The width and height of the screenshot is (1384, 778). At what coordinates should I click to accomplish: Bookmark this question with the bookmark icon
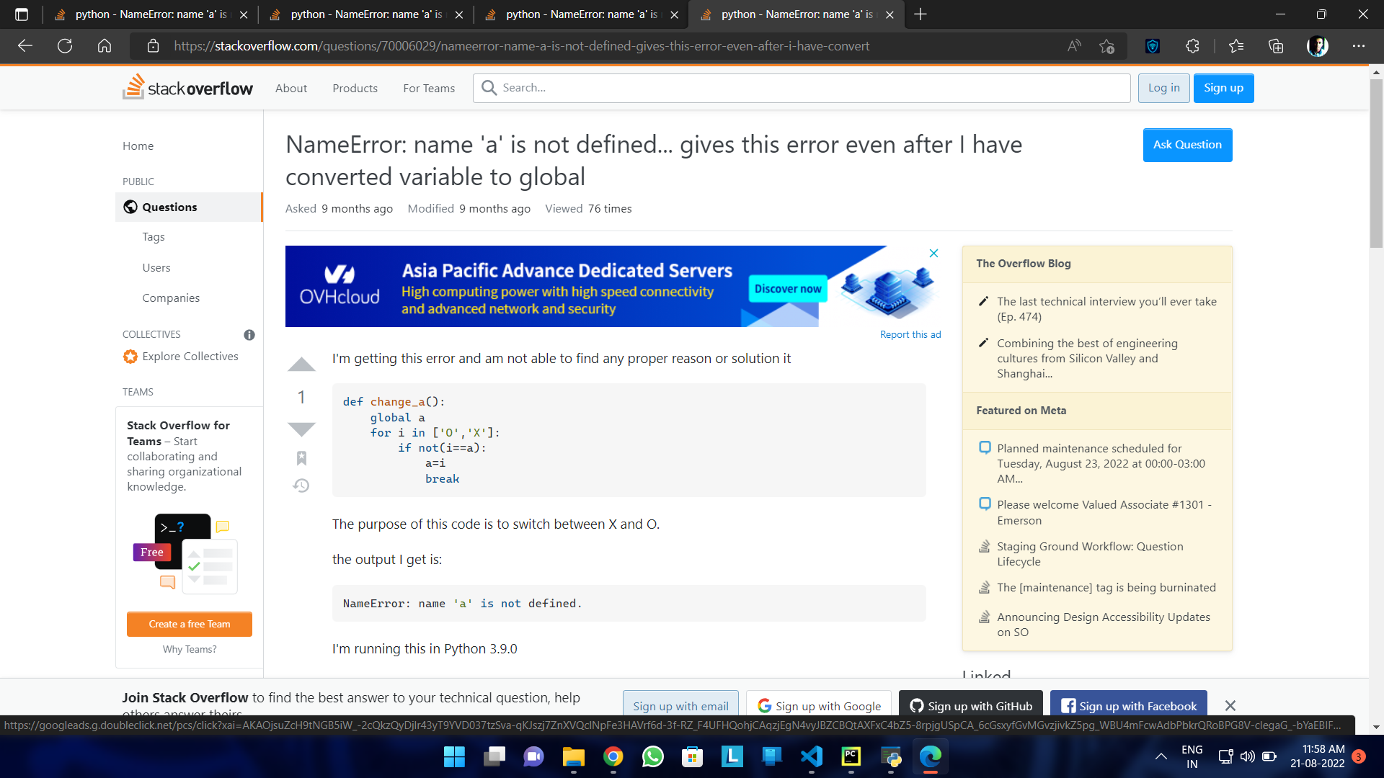301,458
